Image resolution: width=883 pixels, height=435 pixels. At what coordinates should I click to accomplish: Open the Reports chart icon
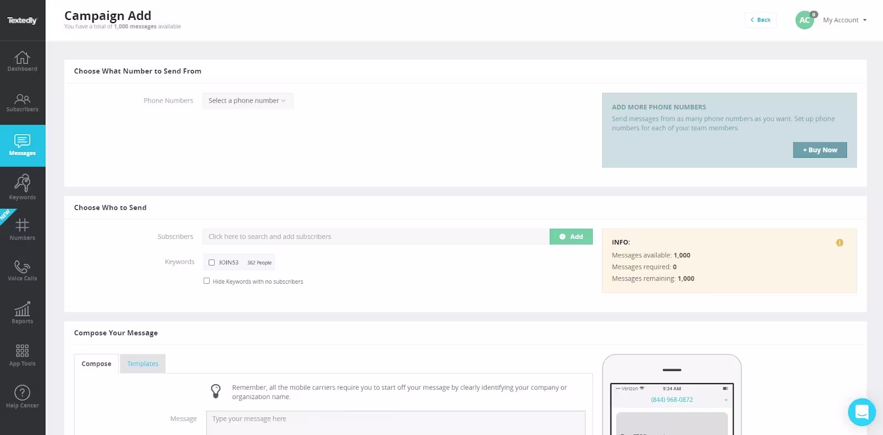pos(22,309)
